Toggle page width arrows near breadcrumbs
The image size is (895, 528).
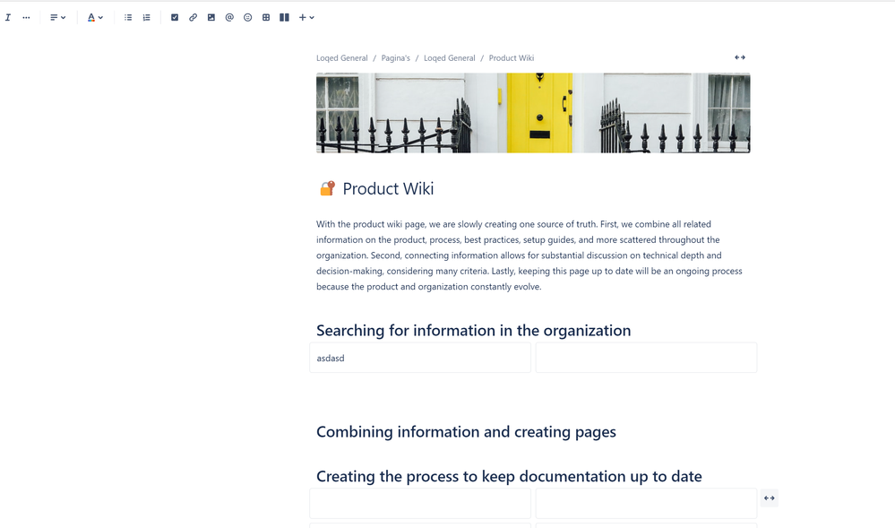click(x=740, y=57)
